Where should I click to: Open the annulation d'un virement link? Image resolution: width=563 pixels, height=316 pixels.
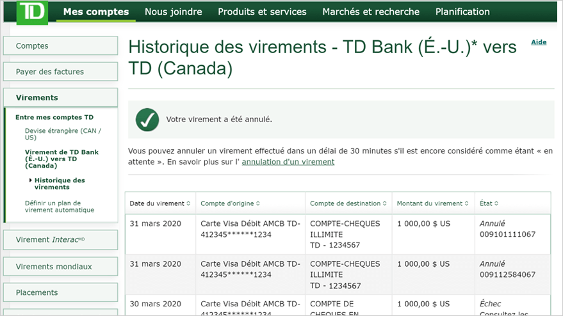(x=288, y=162)
